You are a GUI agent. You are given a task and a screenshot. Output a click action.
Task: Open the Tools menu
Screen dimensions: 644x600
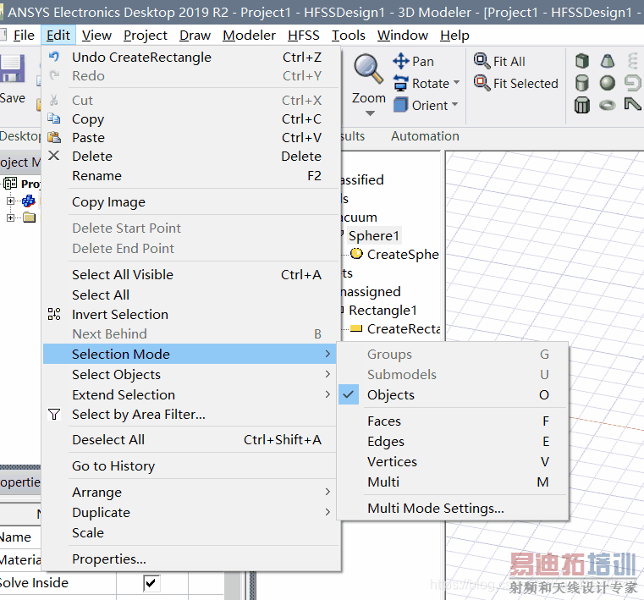[x=349, y=36]
